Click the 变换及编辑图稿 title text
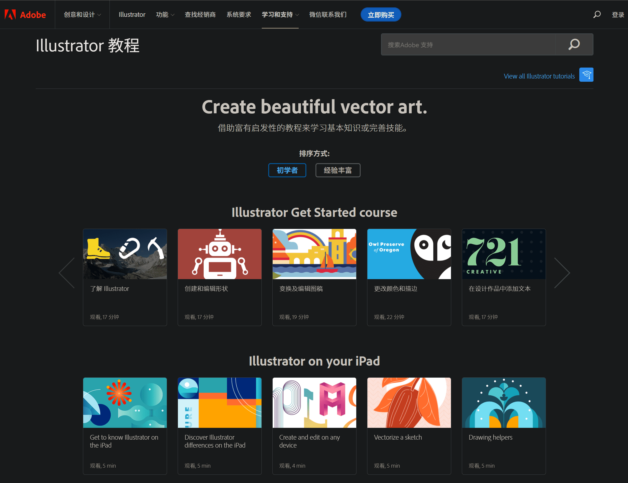Image resolution: width=628 pixels, height=483 pixels. (301, 289)
